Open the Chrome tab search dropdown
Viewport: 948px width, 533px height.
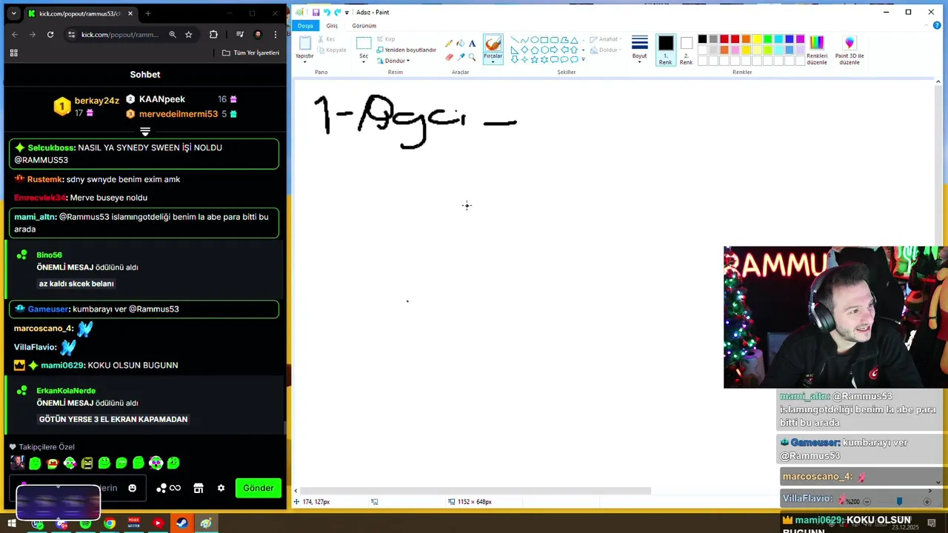pyautogui.click(x=13, y=13)
